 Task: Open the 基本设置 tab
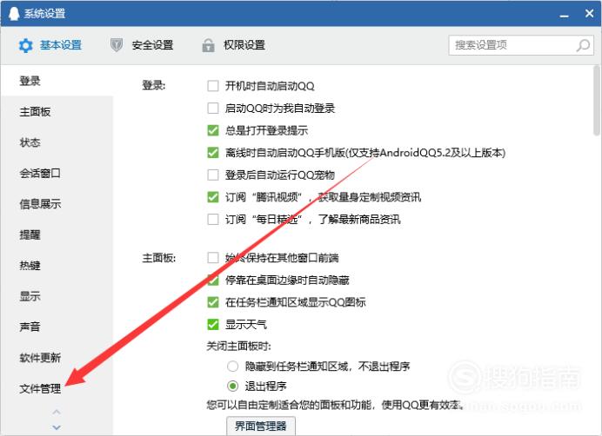click(50, 45)
